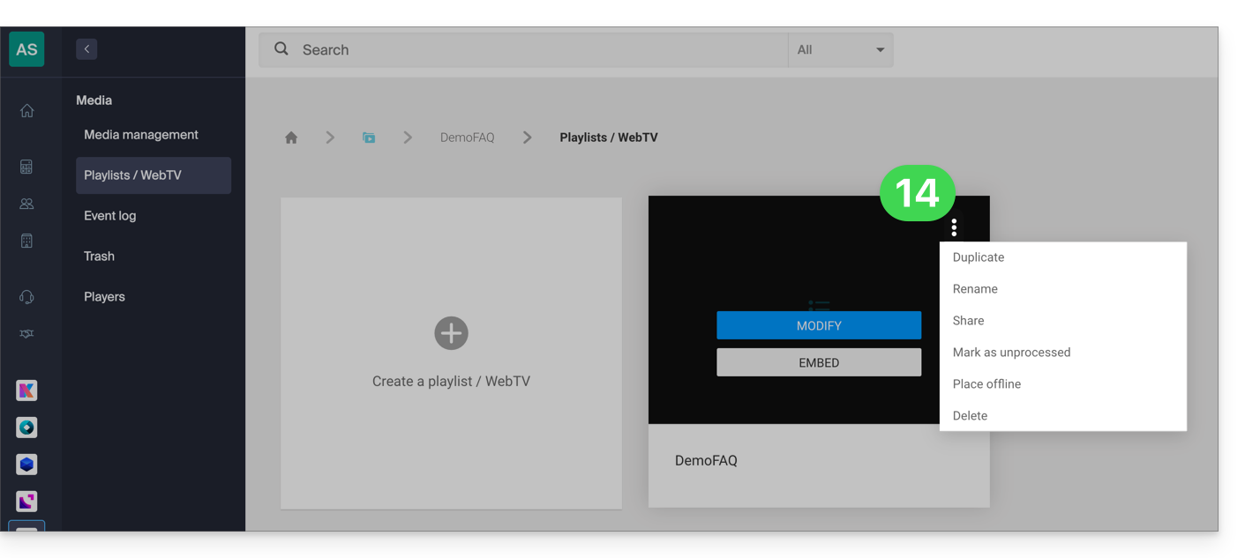
Task: Collapse the sidebar with the arrow button
Action: pyautogui.click(x=86, y=49)
